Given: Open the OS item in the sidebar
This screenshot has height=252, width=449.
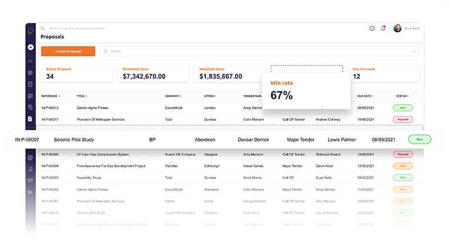Looking at the screenshot, I should pyautogui.click(x=30, y=61).
